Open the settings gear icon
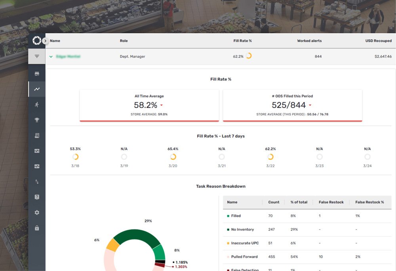This screenshot has height=271, width=396. 37,212
